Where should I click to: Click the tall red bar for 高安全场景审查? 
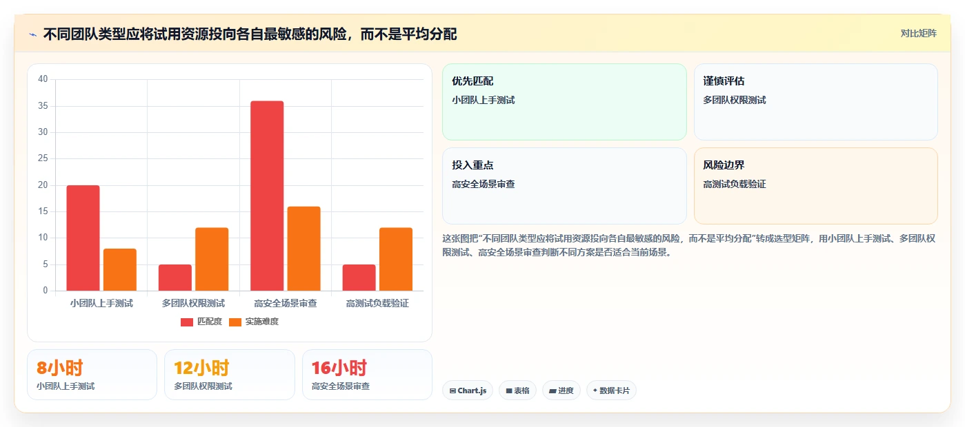coord(267,196)
